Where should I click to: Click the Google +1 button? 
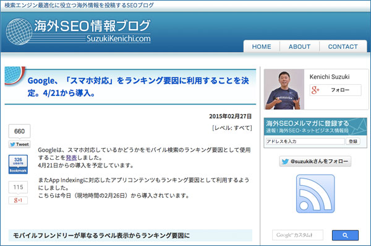(x=18, y=200)
